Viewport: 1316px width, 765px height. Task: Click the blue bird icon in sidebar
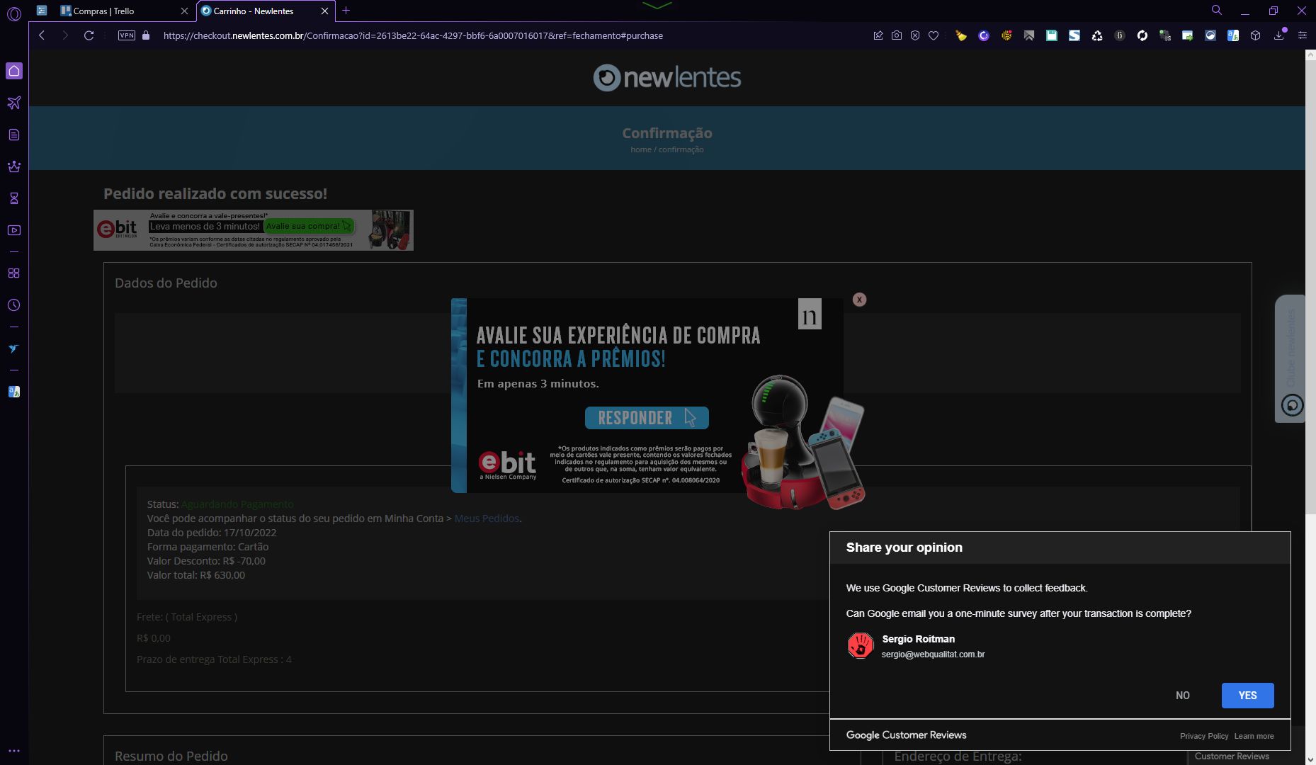(x=14, y=348)
